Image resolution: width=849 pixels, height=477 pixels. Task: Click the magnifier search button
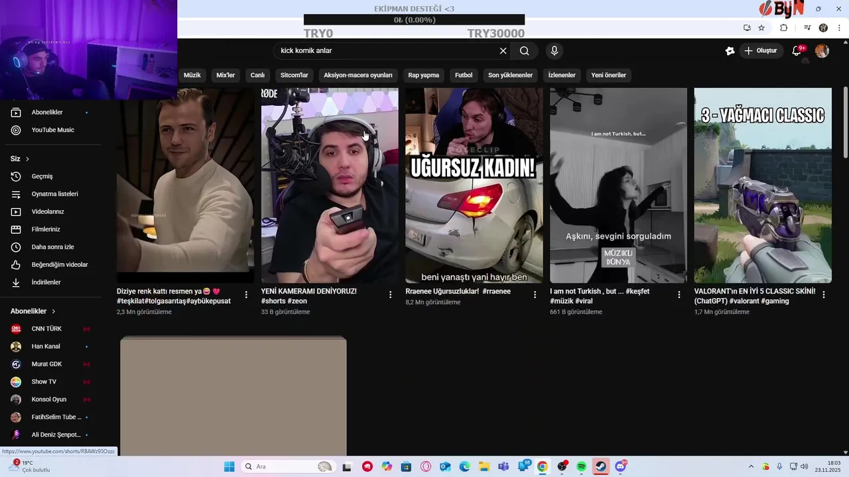tap(525, 51)
